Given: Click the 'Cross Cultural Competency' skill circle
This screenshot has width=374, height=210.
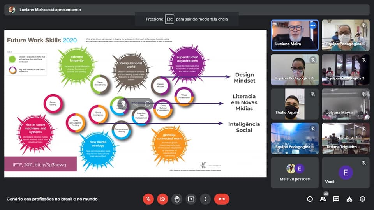Looking at the screenshot, I should tap(163, 109).
